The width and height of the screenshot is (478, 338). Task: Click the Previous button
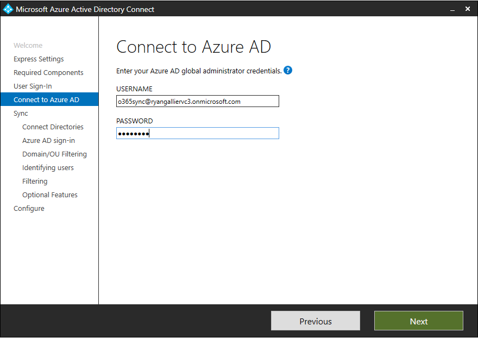316,321
